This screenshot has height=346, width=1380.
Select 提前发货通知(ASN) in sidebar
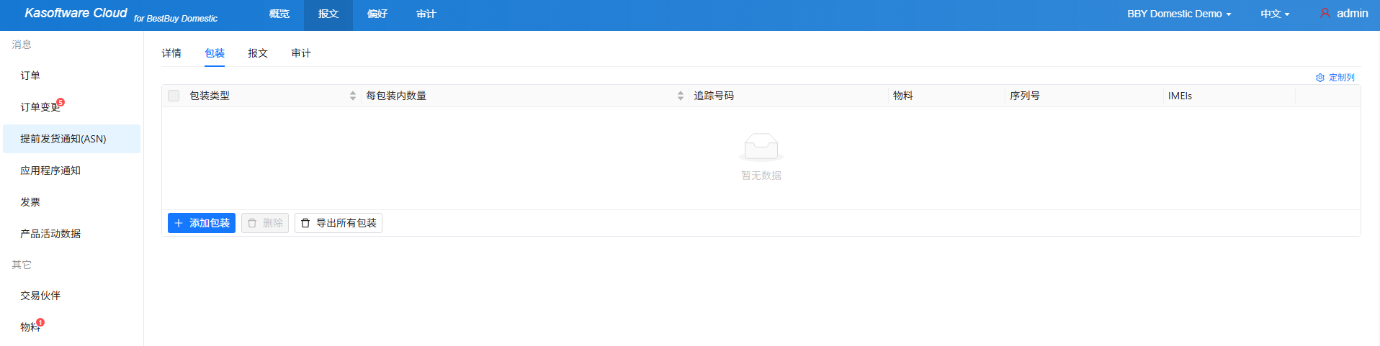tap(71, 139)
